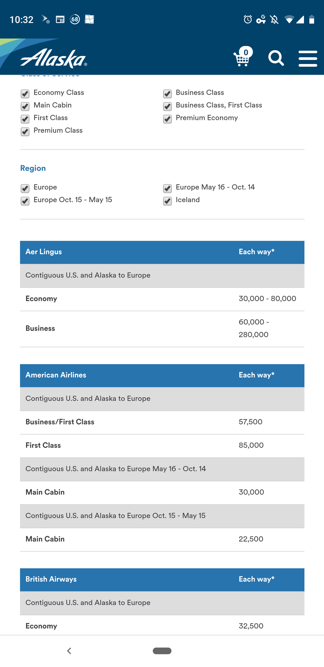Uncheck the Economy Class checkbox

[25, 93]
